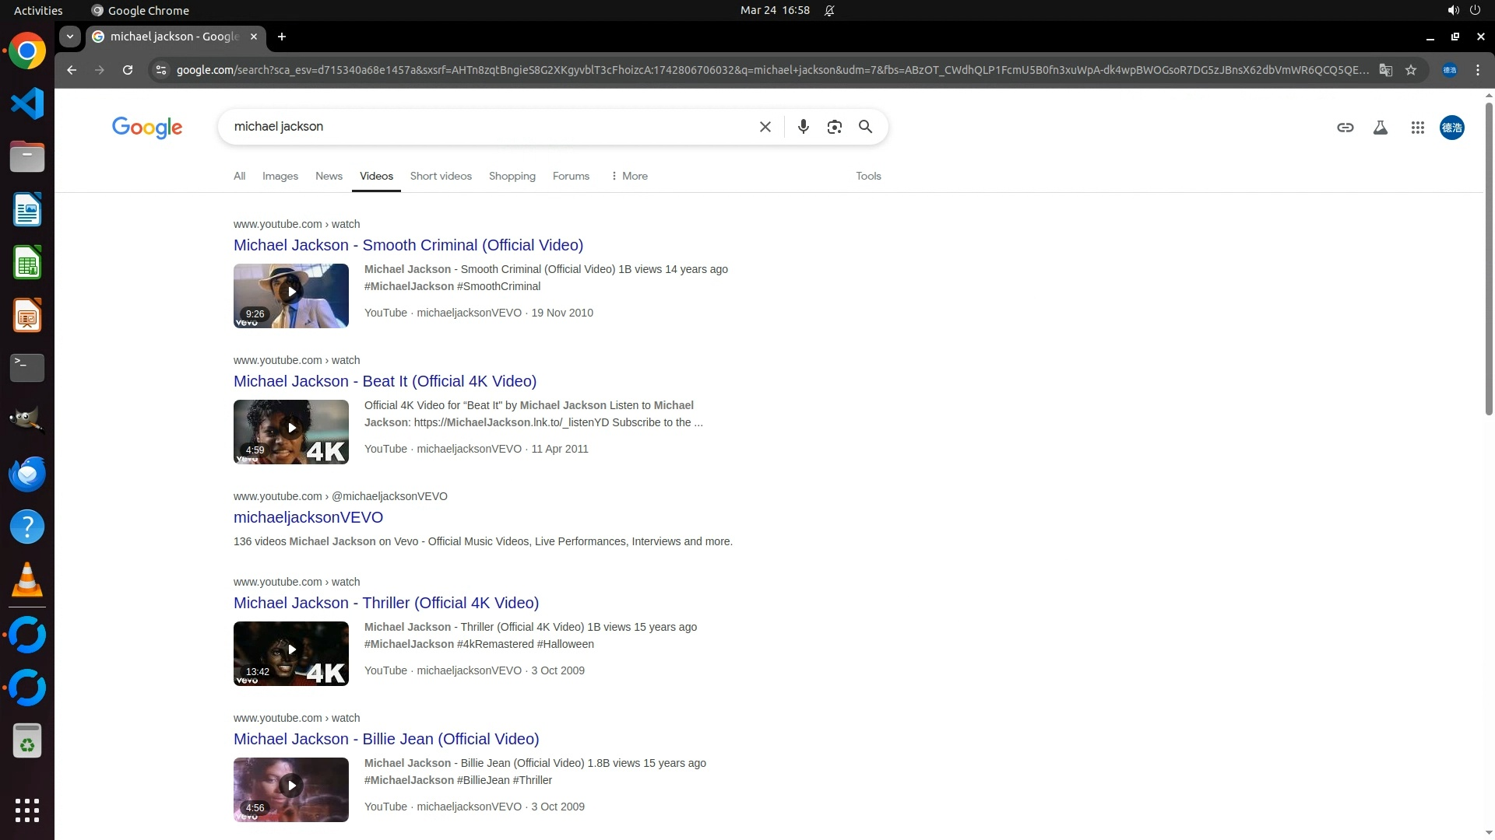Open Chrome three-dot menu

click(x=1477, y=70)
